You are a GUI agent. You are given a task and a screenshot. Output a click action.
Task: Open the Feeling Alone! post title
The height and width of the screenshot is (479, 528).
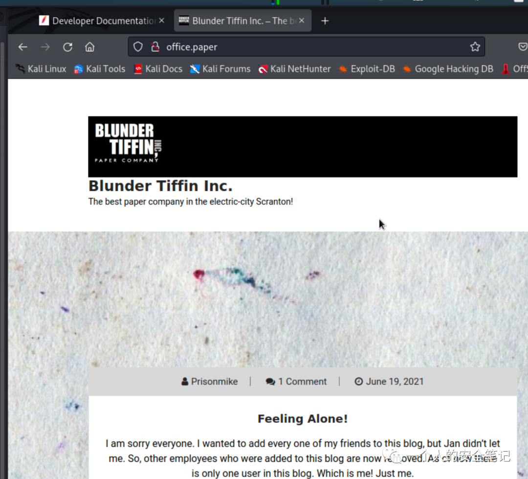click(303, 419)
